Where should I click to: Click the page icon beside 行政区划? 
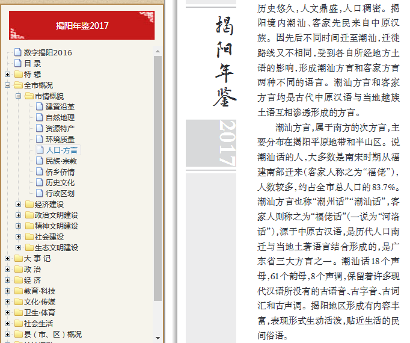40,193
